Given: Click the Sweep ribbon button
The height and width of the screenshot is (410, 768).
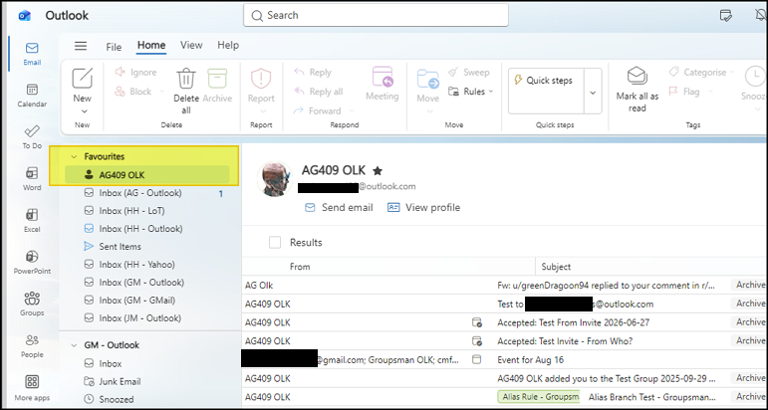Looking at the screenshot, I should click(x=469, y=73).
